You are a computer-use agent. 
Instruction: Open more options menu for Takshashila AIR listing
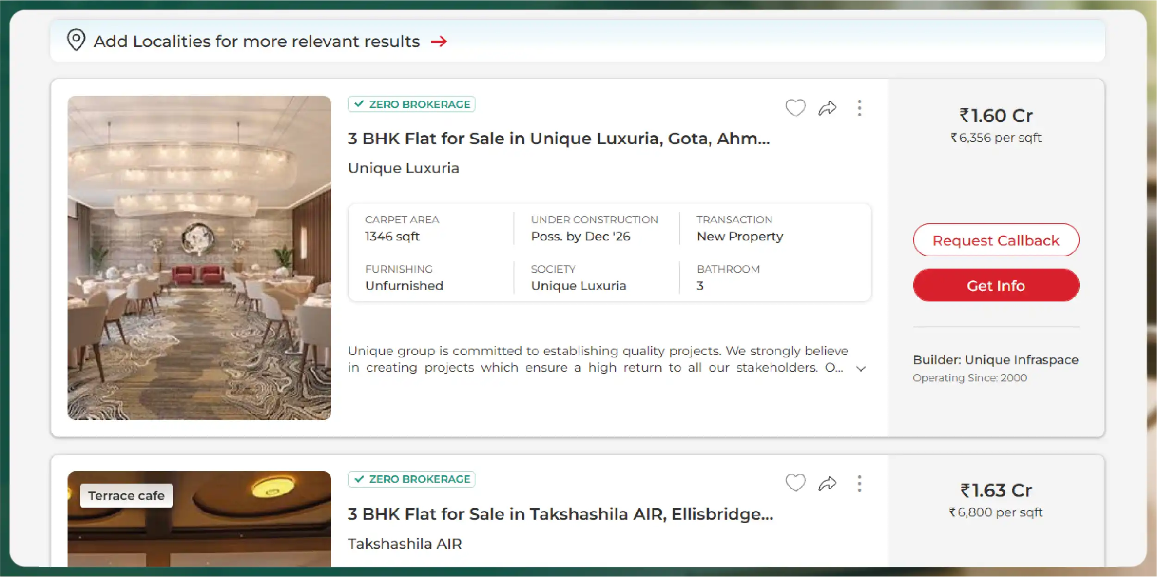click(x=859, y=484)
